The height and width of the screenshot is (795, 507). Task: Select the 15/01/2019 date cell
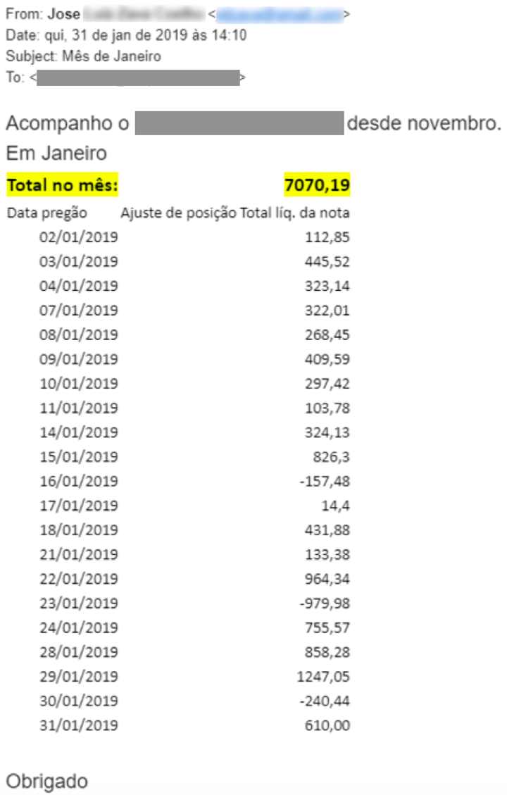(79, 457)
